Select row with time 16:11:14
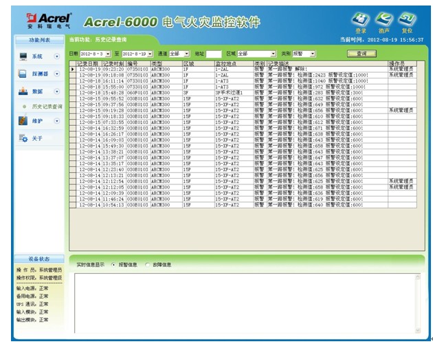433x344 pixels. (x=243, y=80)
